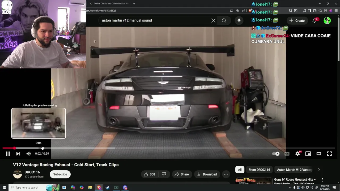This screenshot has height=191, width=340.
Task: Open the player settings gear
Action: pos(297,154)
